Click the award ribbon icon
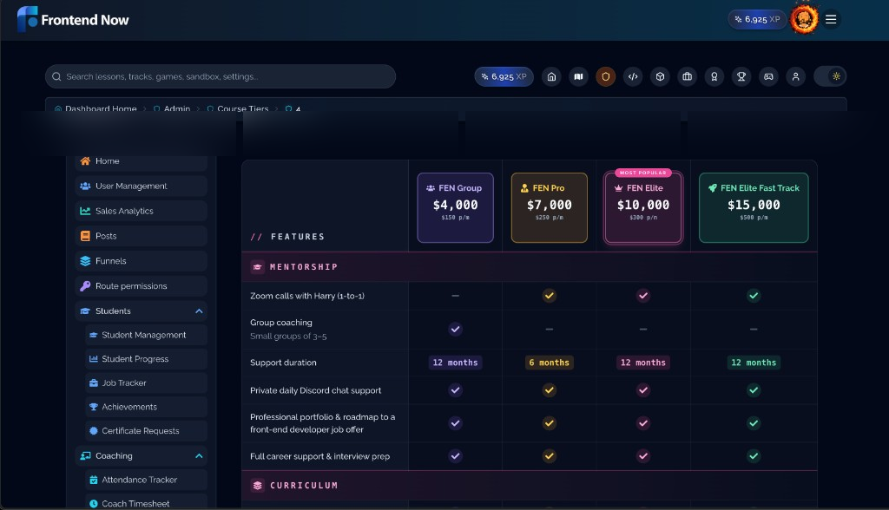 point(714,76)
